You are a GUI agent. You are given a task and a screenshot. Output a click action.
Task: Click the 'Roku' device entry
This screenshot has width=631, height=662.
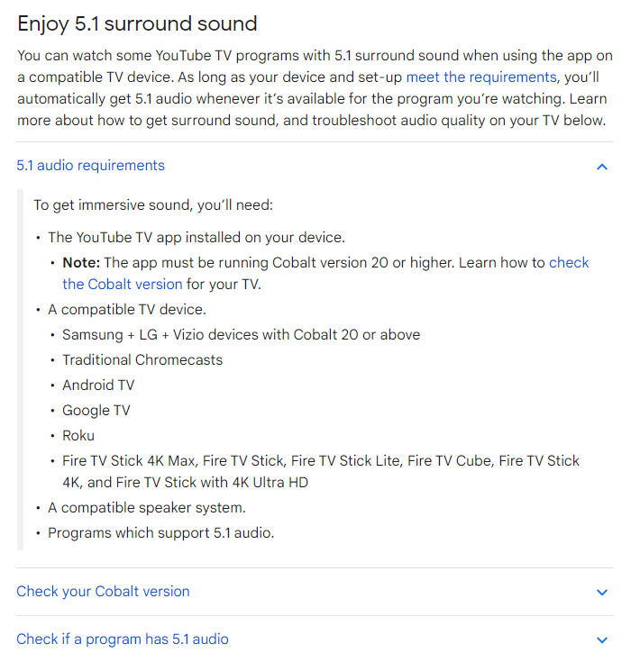[78, 436]
